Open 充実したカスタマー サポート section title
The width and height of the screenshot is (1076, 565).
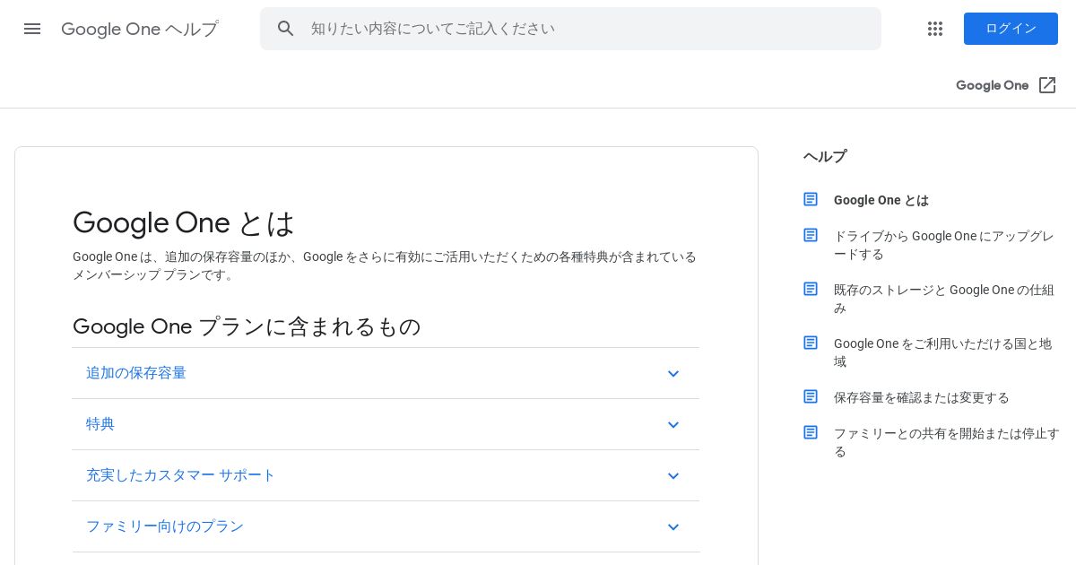(180, 475)
